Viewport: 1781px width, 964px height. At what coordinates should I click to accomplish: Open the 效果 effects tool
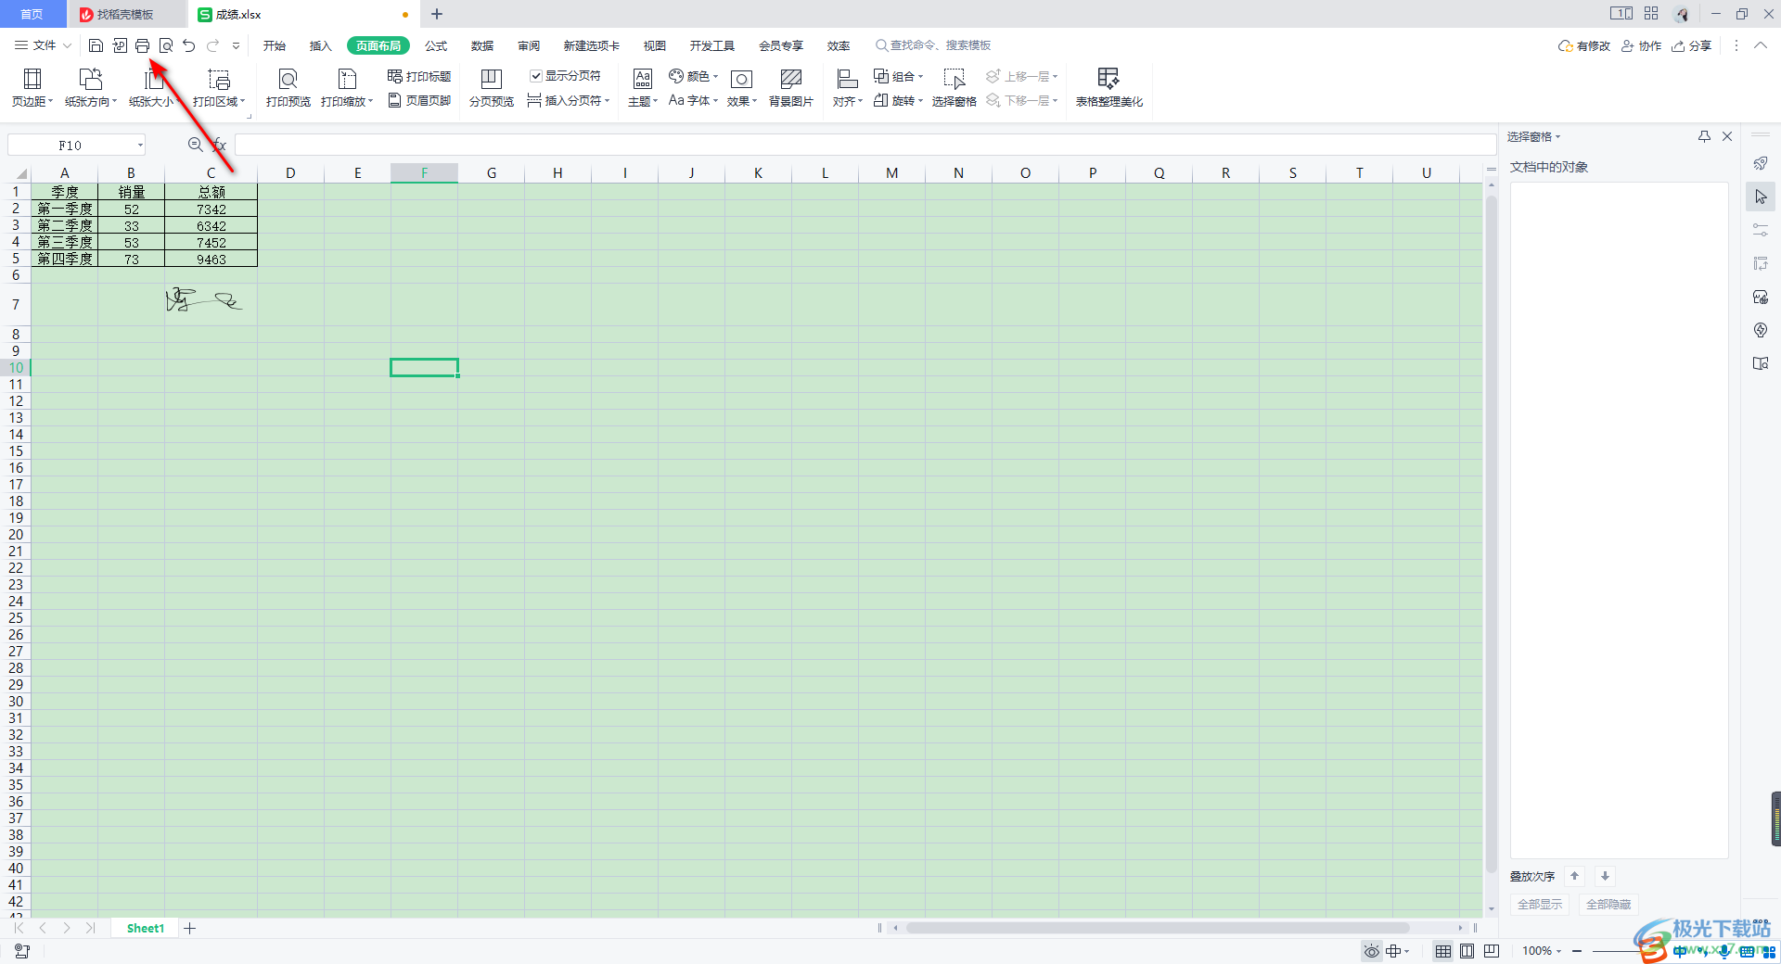(x=741, y=88)
